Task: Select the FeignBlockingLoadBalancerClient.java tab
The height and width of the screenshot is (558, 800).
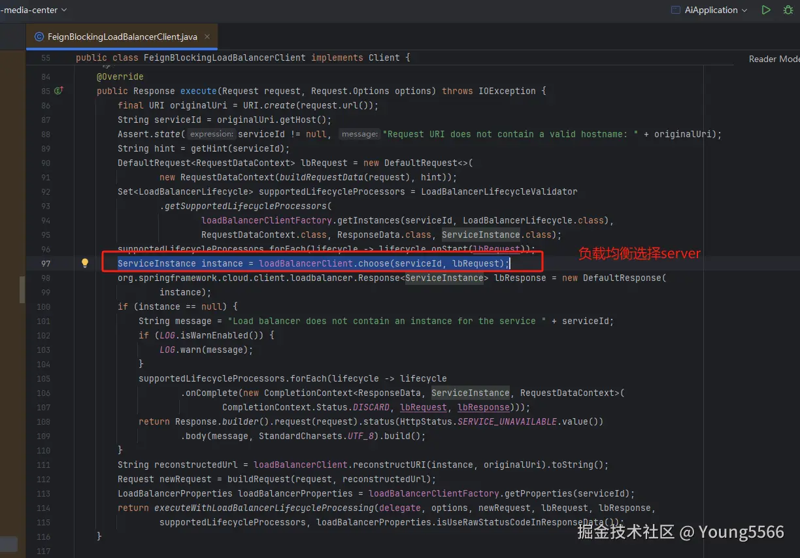Action: coord(122,37)
